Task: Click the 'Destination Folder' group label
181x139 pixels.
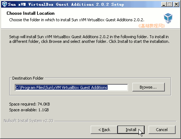Action: [x=28, y=78]
